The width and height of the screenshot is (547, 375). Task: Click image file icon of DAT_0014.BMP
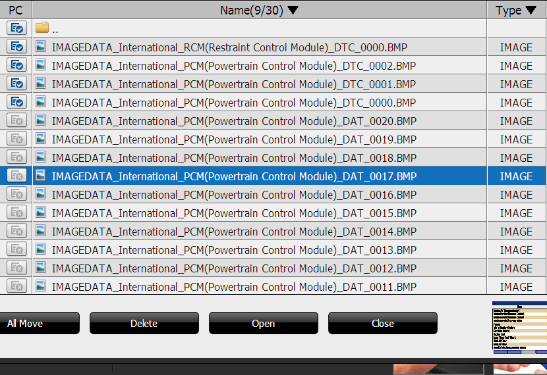point(41,231)
